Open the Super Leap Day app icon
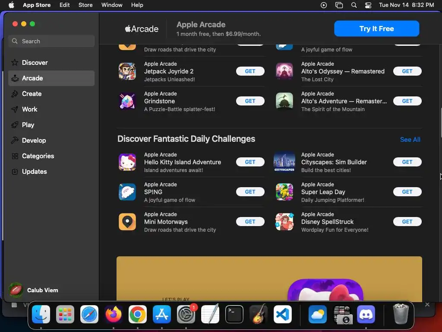The width and height of the screenshot is (442, 332). (x=284, y=192)
